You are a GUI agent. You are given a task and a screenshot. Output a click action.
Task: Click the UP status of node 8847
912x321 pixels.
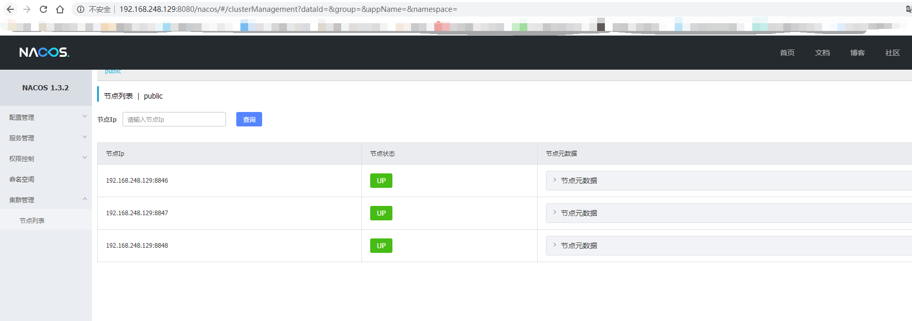pos(381,213)
